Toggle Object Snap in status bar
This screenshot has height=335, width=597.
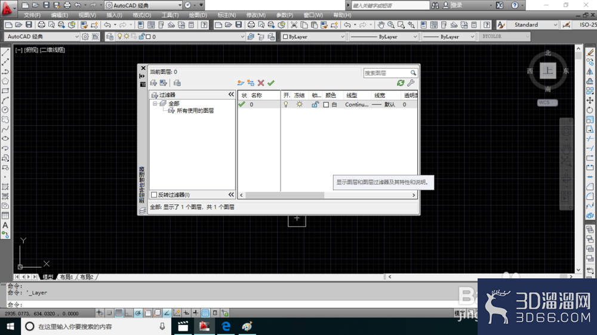(x=147, y=313)
